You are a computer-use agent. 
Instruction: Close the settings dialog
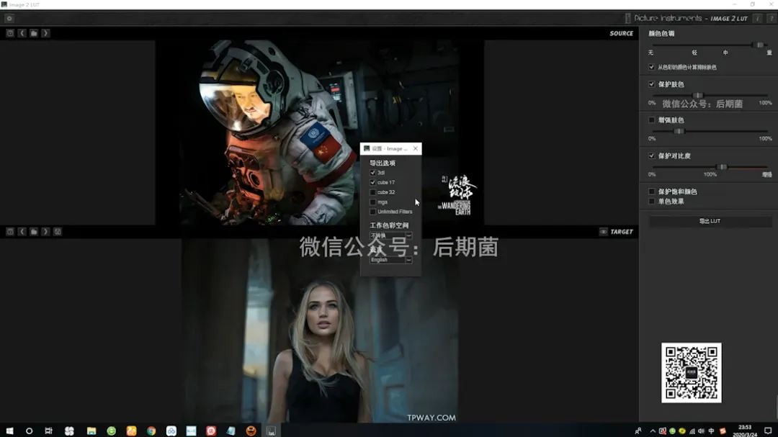coord(416,148)
